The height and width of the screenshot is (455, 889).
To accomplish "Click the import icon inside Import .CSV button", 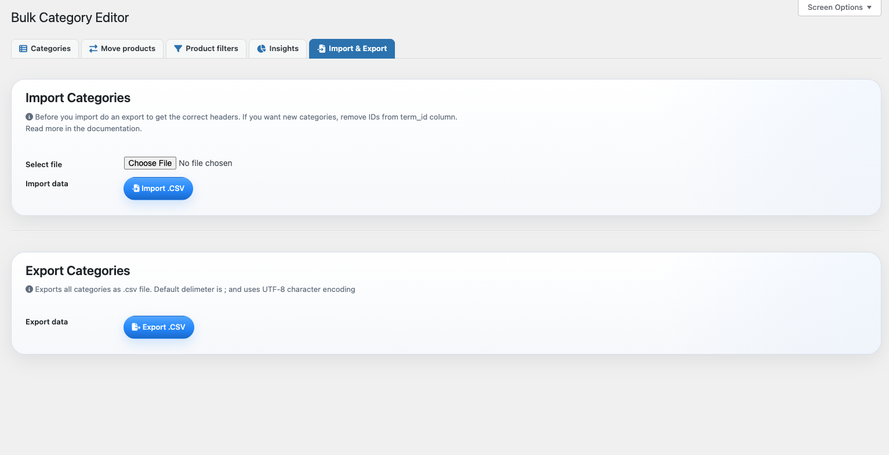I will click(x=136, y=189).
